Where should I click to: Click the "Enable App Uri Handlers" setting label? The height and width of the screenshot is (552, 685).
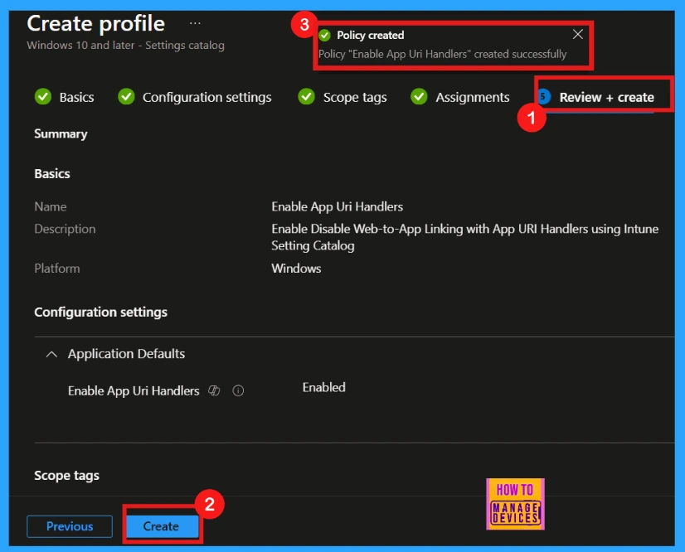click(x=134, y=391)
